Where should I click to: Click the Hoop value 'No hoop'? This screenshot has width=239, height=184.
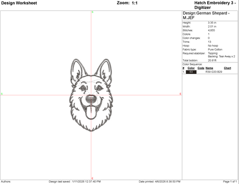[213, 45]
